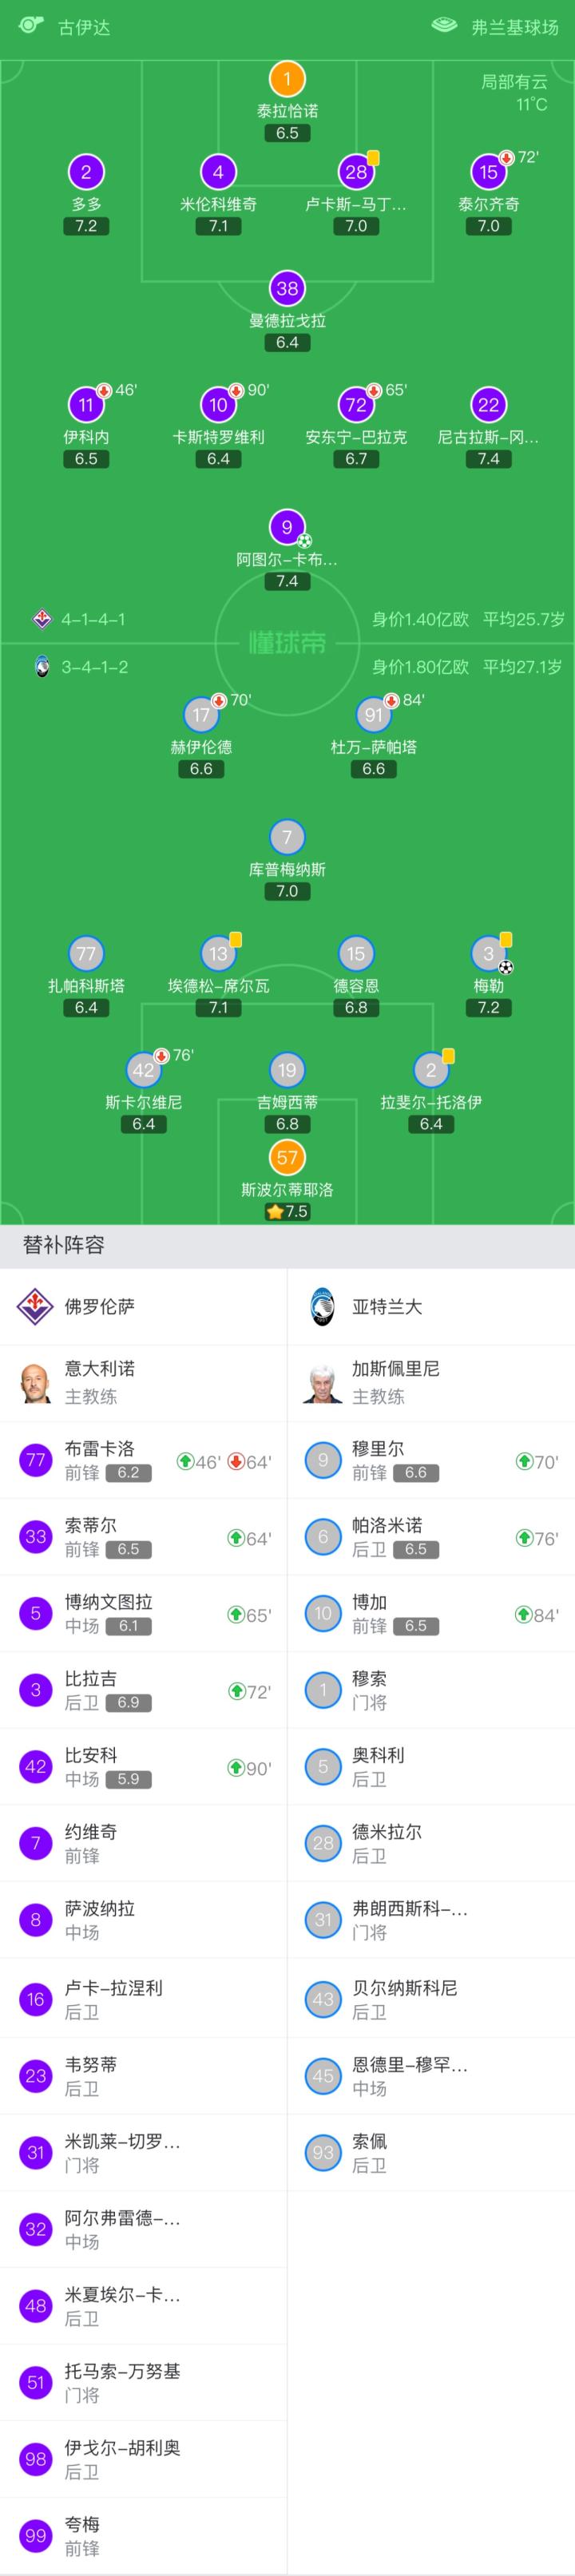Tap Fiorentina crest next to 4-1-4-1
575x2576 pixels.
tap(42, 619)
